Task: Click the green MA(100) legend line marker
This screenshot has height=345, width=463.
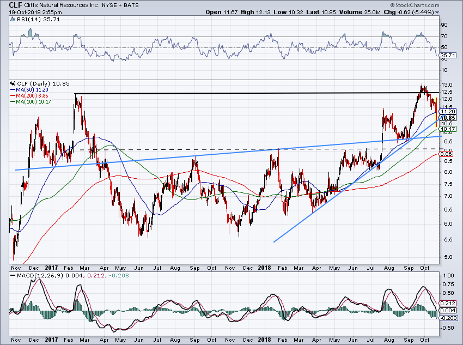Action: [13, 101]
